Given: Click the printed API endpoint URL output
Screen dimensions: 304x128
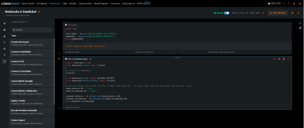Looking at the screenshot, I should [x=85, y=46].
